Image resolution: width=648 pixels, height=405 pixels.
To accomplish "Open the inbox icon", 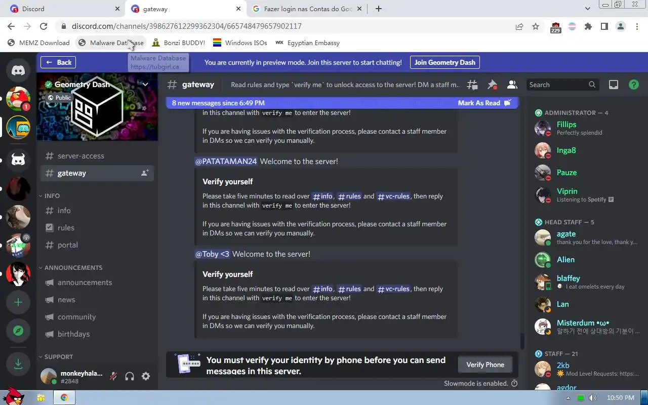I will (614, 85).
